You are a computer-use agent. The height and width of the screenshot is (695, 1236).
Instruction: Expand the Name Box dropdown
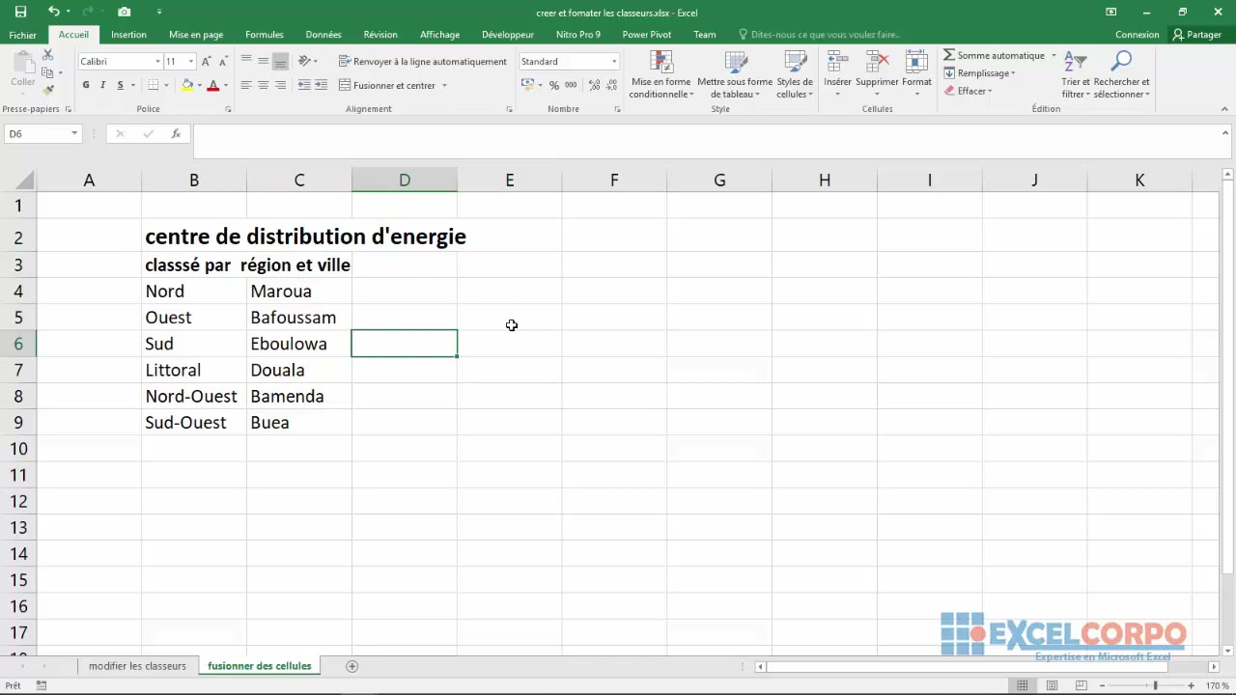coord(74,133)
